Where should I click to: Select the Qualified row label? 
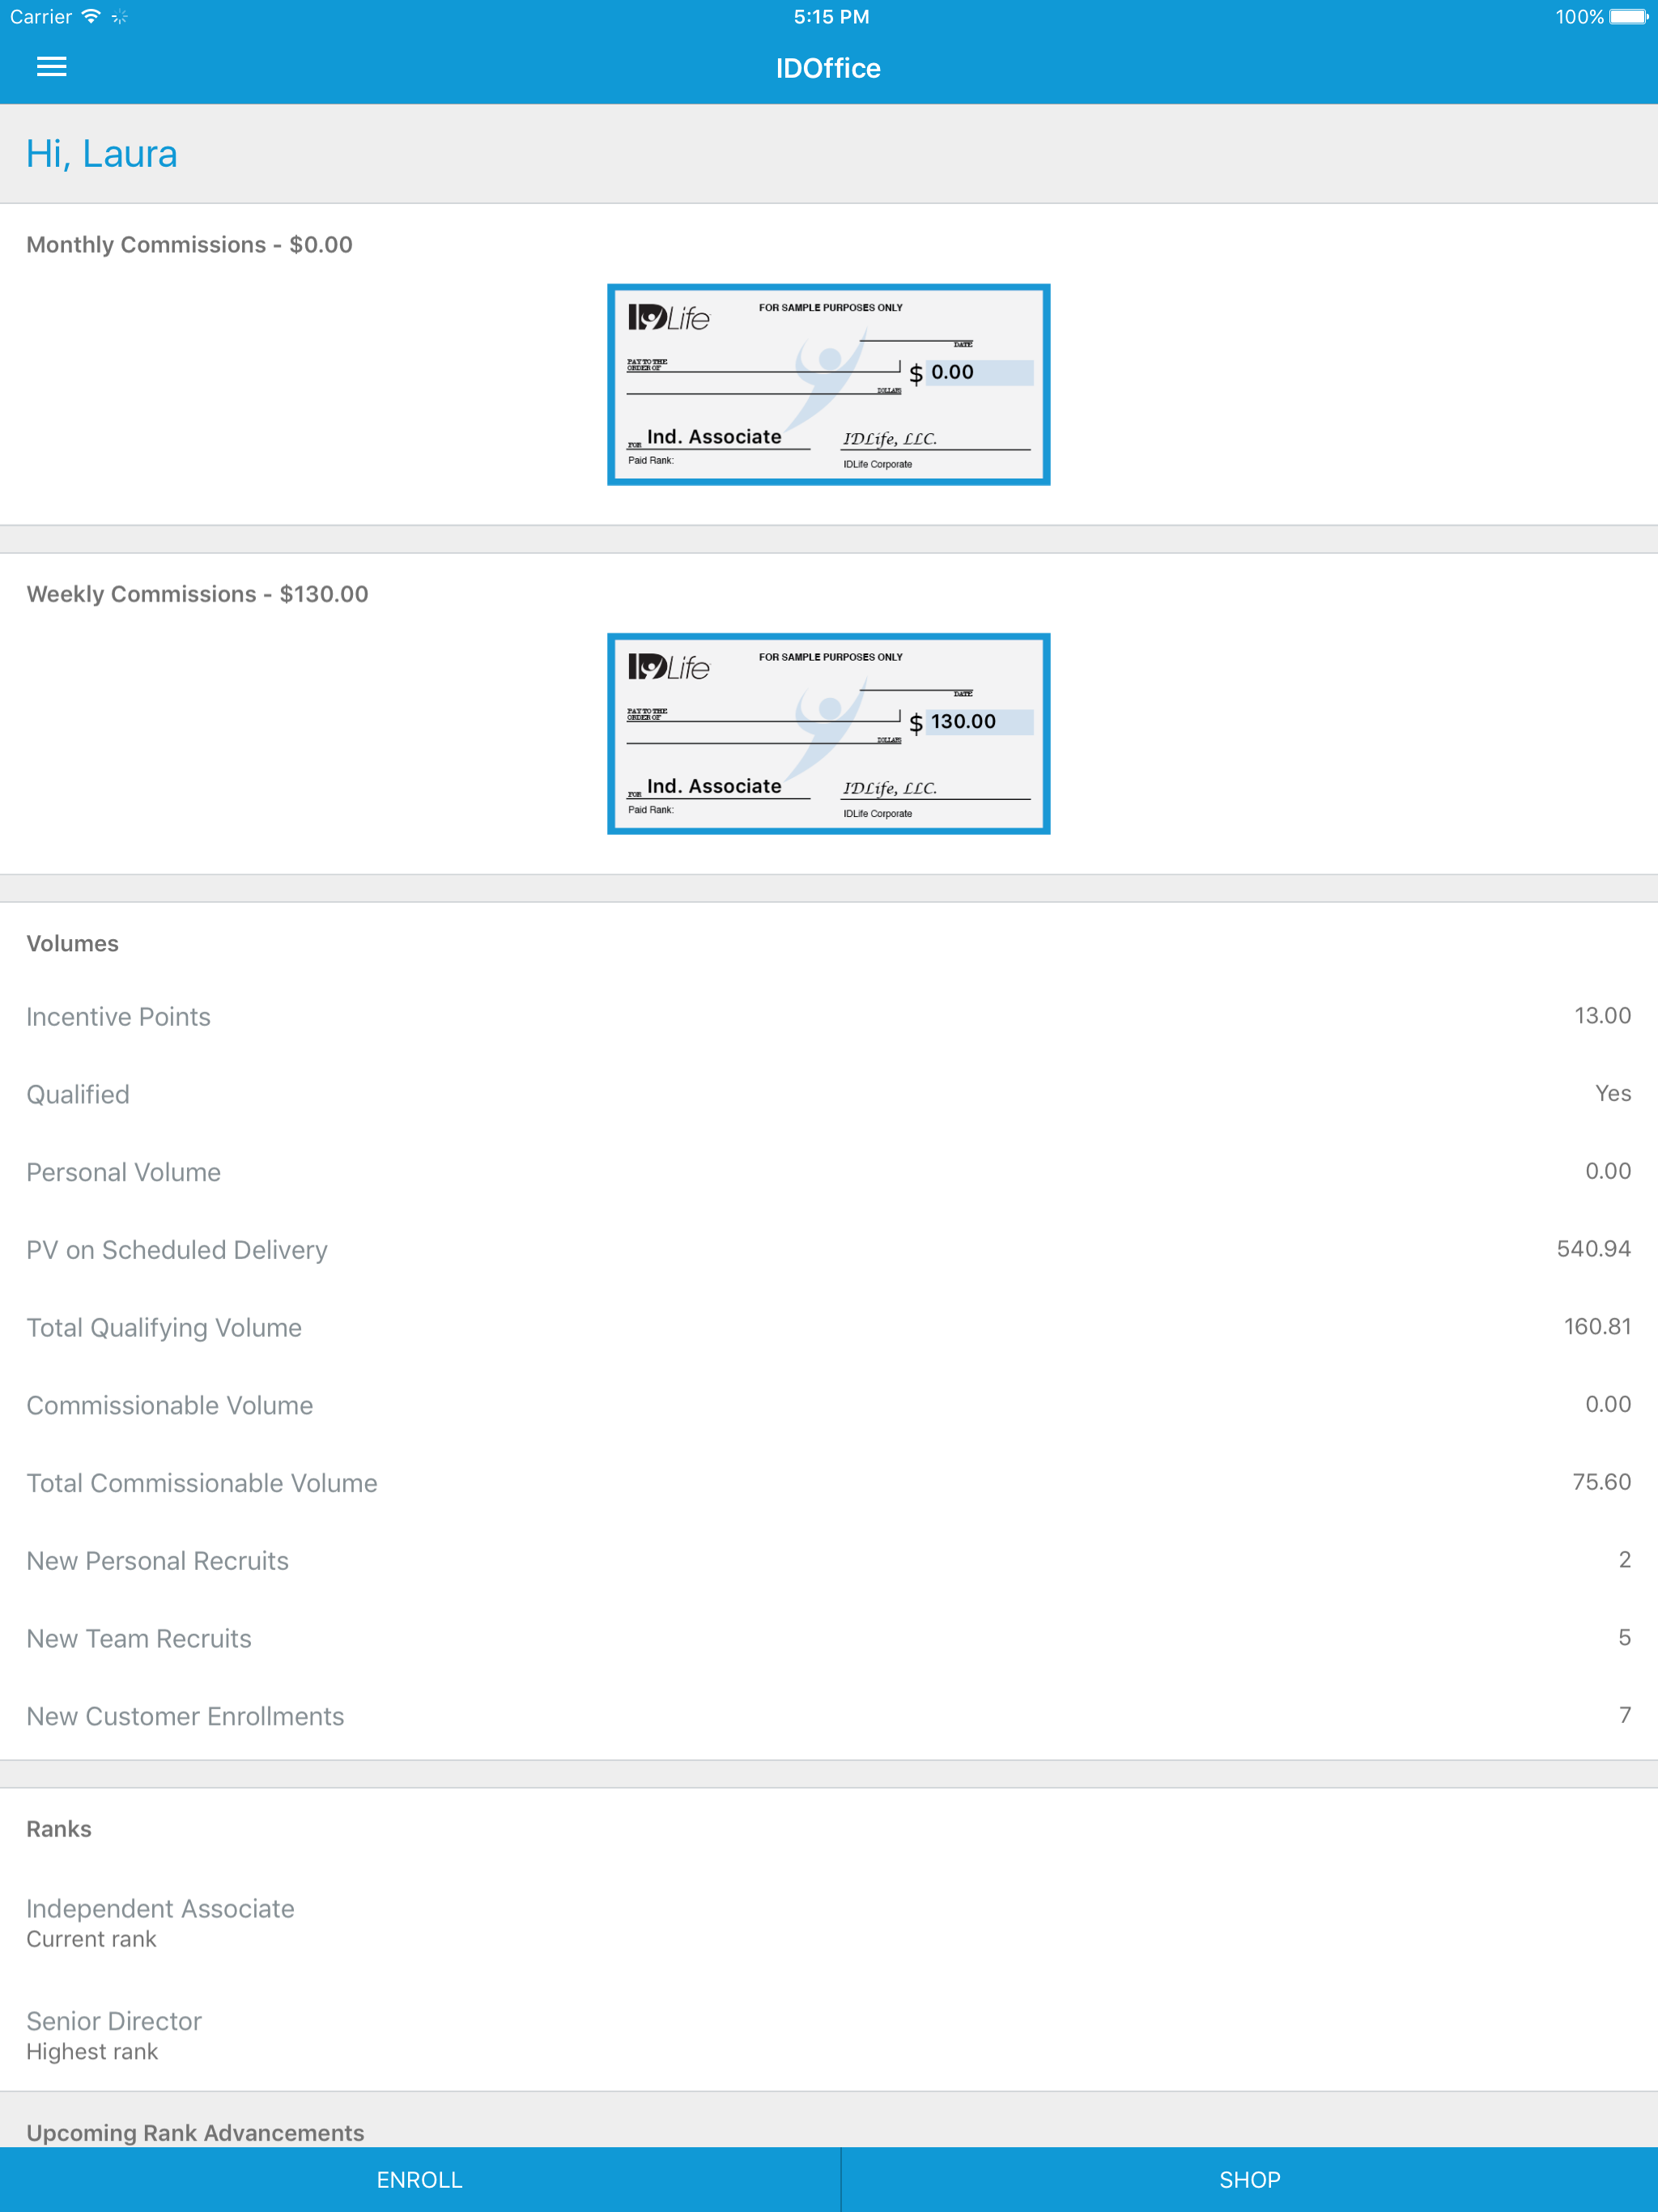point(78,1094)
